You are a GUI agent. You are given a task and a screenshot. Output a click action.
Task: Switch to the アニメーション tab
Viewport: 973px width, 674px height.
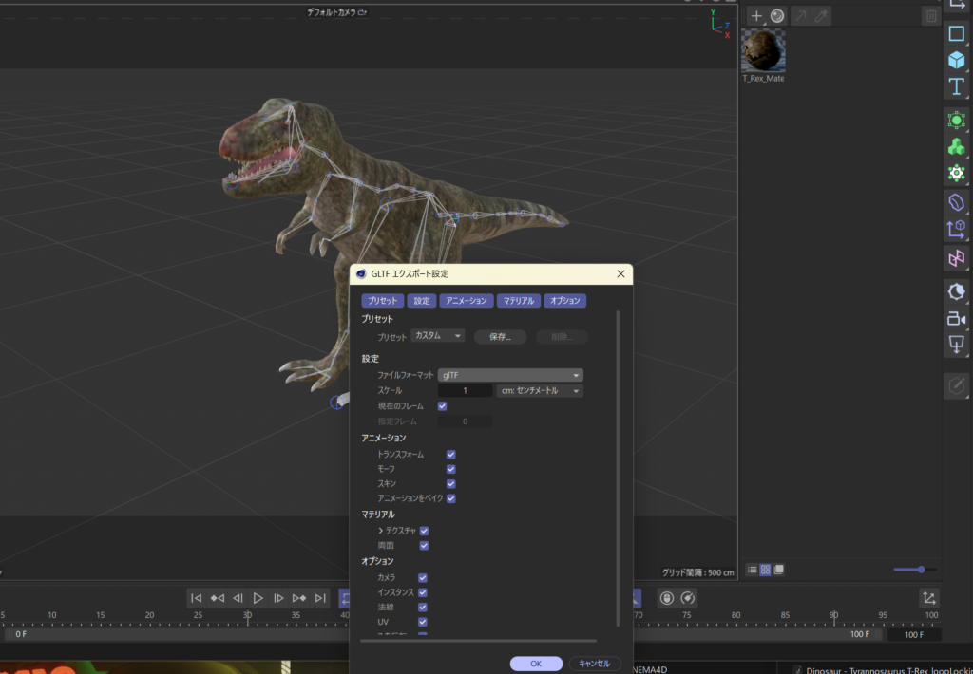(x=467, y=301)
